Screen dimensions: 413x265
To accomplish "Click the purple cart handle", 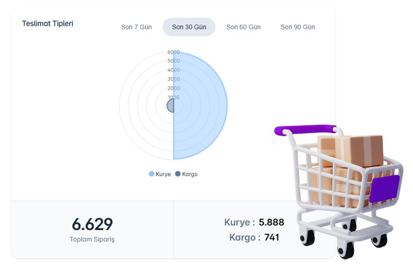I will 304,129.
